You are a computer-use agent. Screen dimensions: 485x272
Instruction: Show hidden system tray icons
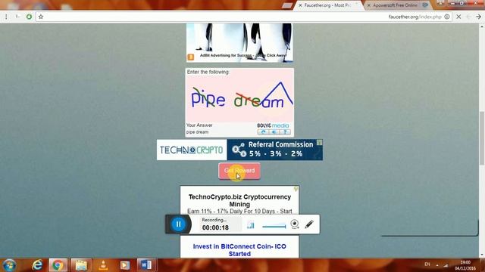point(437,265)
